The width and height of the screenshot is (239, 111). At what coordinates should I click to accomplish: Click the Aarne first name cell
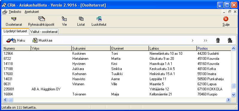tap(115, 79)
